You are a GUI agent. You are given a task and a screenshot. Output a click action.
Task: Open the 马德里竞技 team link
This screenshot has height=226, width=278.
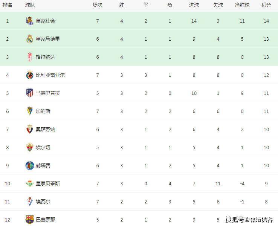(x=48, y=93)
